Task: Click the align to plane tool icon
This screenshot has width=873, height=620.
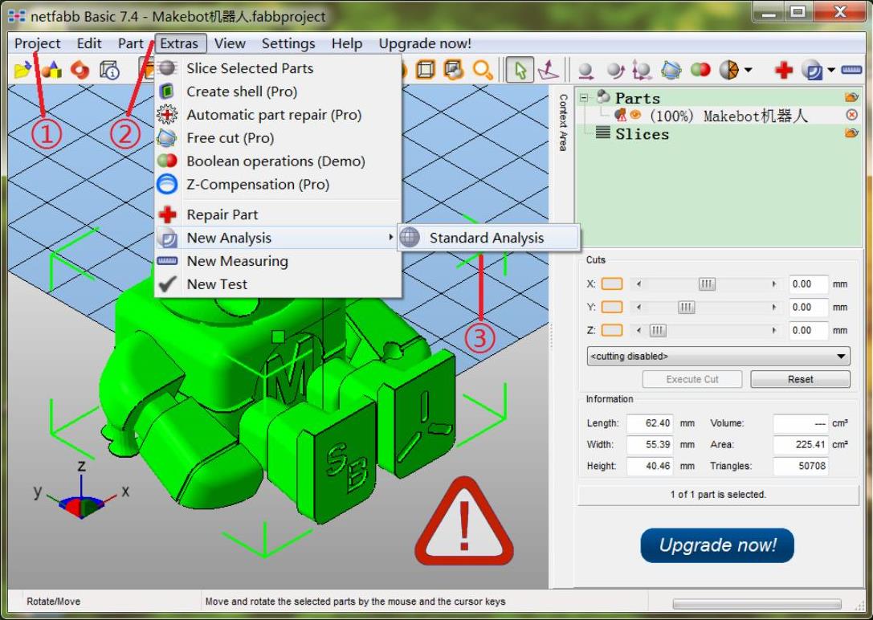Action: point(549,70)
